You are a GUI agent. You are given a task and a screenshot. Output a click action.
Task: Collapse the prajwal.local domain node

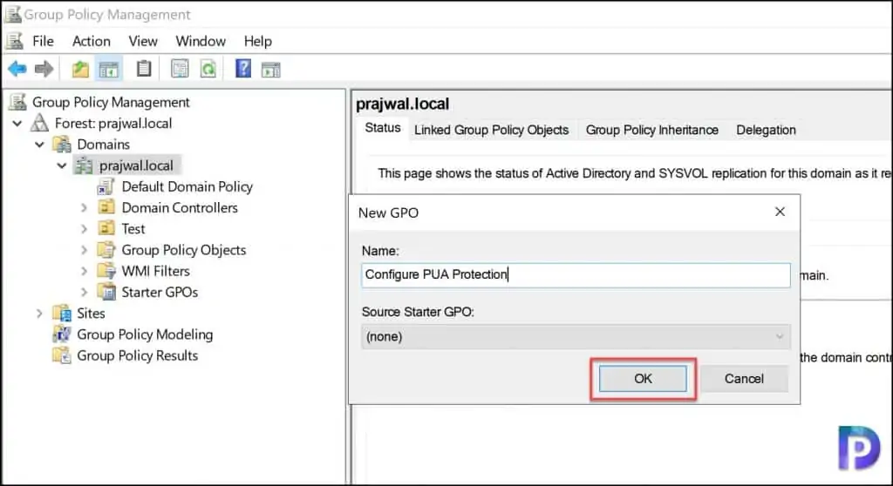tap(62, 165)
